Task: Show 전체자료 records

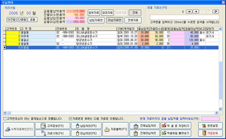Action: click(133, 20)
